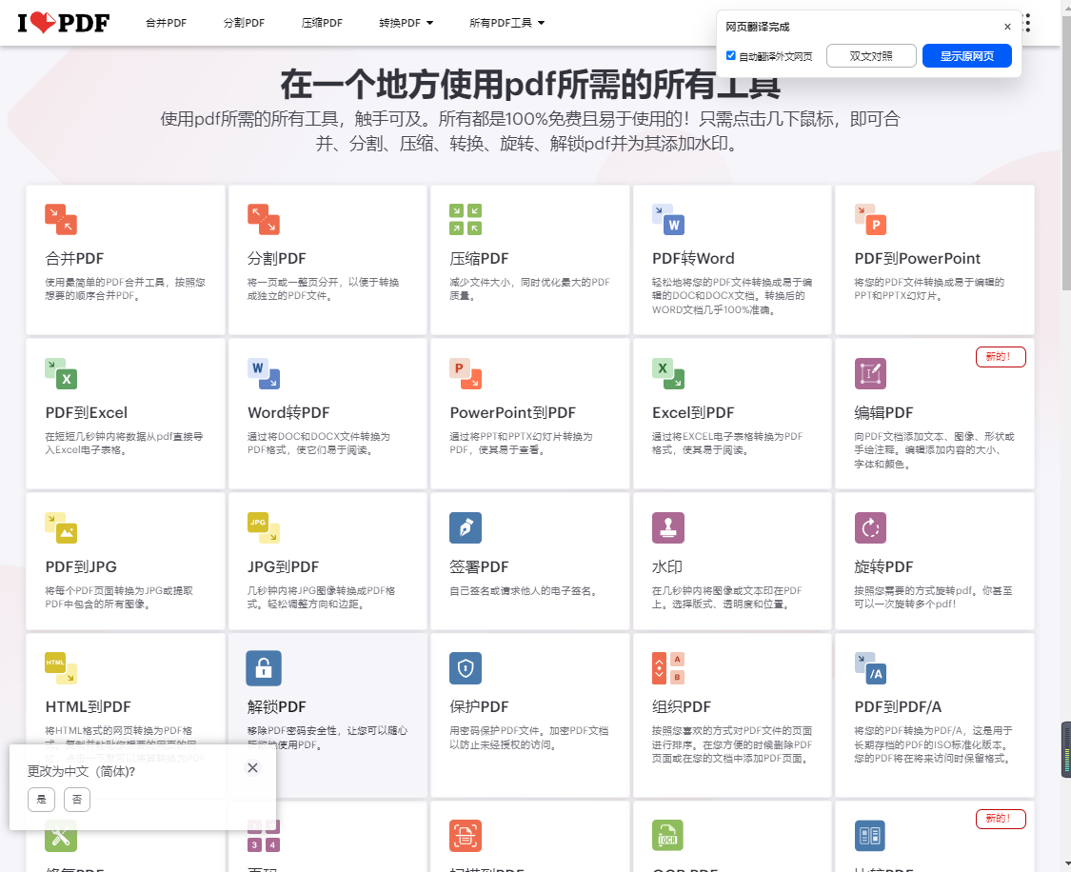Viewport: 1071px width, 872px height.
Task: Open the 分割PDF menu item
Action: (x=244, y=23)
